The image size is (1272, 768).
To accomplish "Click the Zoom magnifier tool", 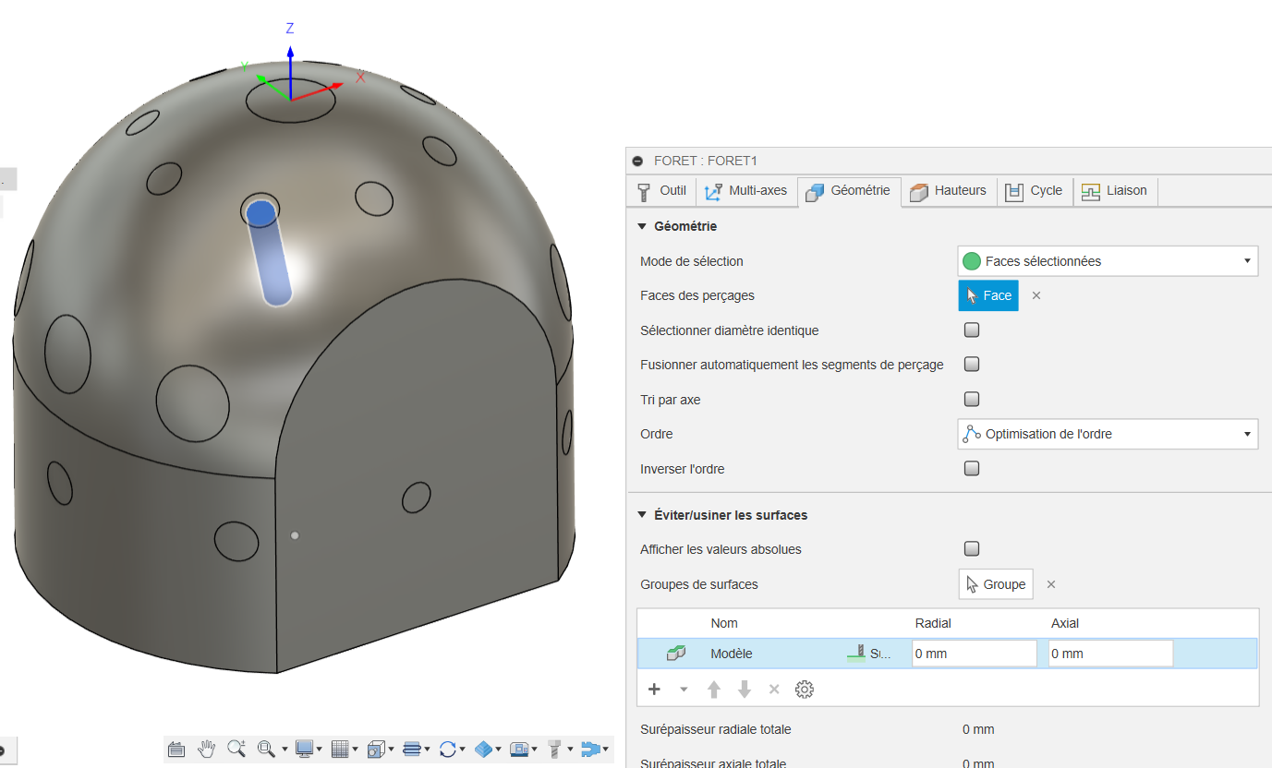I will pyautogui.click(x=236, y=749).
